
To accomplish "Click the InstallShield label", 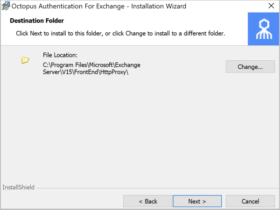I will click(x=18, y=187).
